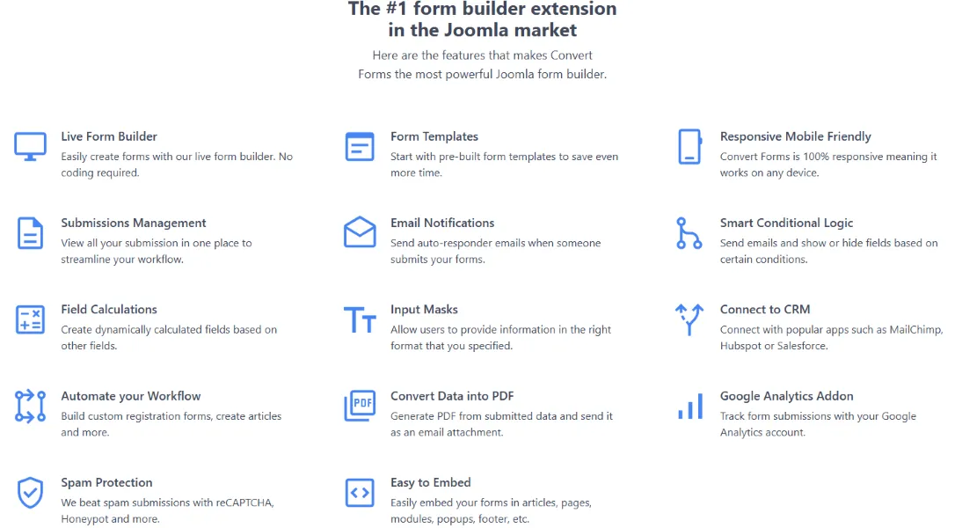Click the Spam Protection heading
955x528 pixels.
tap(106, 482)
